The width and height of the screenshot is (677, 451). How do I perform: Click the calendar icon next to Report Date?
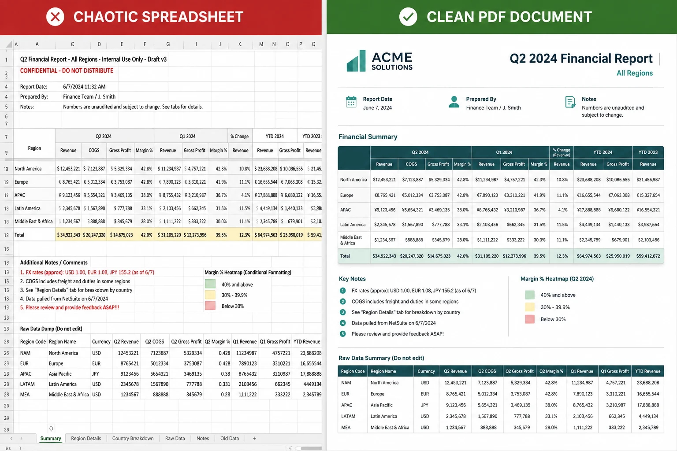(x=351, y=102)
